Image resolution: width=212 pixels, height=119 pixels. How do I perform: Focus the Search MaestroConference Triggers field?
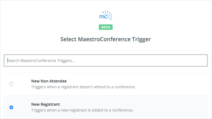(x=106, y=60)
